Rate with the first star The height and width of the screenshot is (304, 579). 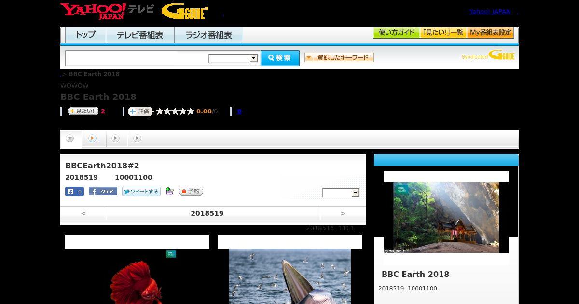click(x=160, y=111)
